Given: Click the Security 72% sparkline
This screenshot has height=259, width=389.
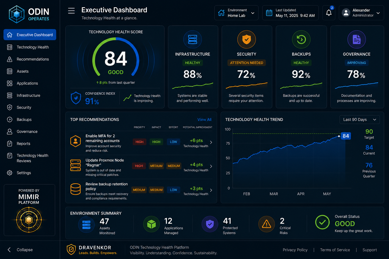Looking at the screenshot, I should [x=246, y=85].
